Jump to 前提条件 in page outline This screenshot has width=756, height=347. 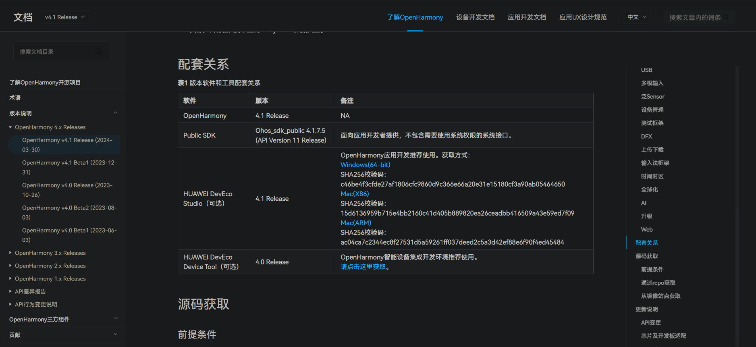(652, 269)
